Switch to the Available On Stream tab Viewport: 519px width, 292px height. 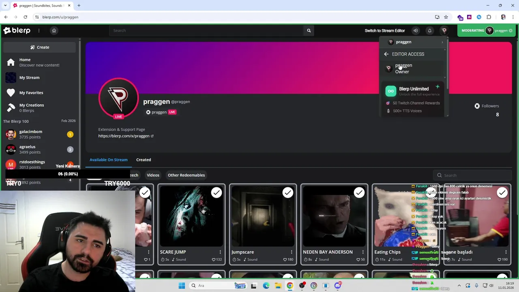click(x=109, y=160)
